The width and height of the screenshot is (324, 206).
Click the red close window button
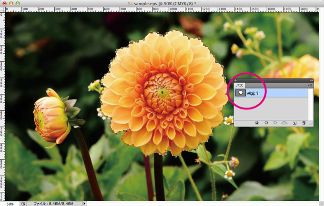tap(5, 3)
